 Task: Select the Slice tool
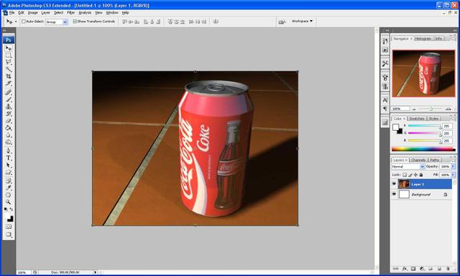(9, 83)
